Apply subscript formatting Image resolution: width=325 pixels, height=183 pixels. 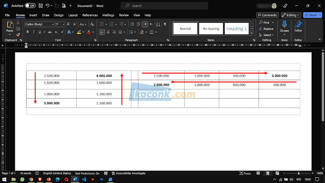tap(56, 32)
